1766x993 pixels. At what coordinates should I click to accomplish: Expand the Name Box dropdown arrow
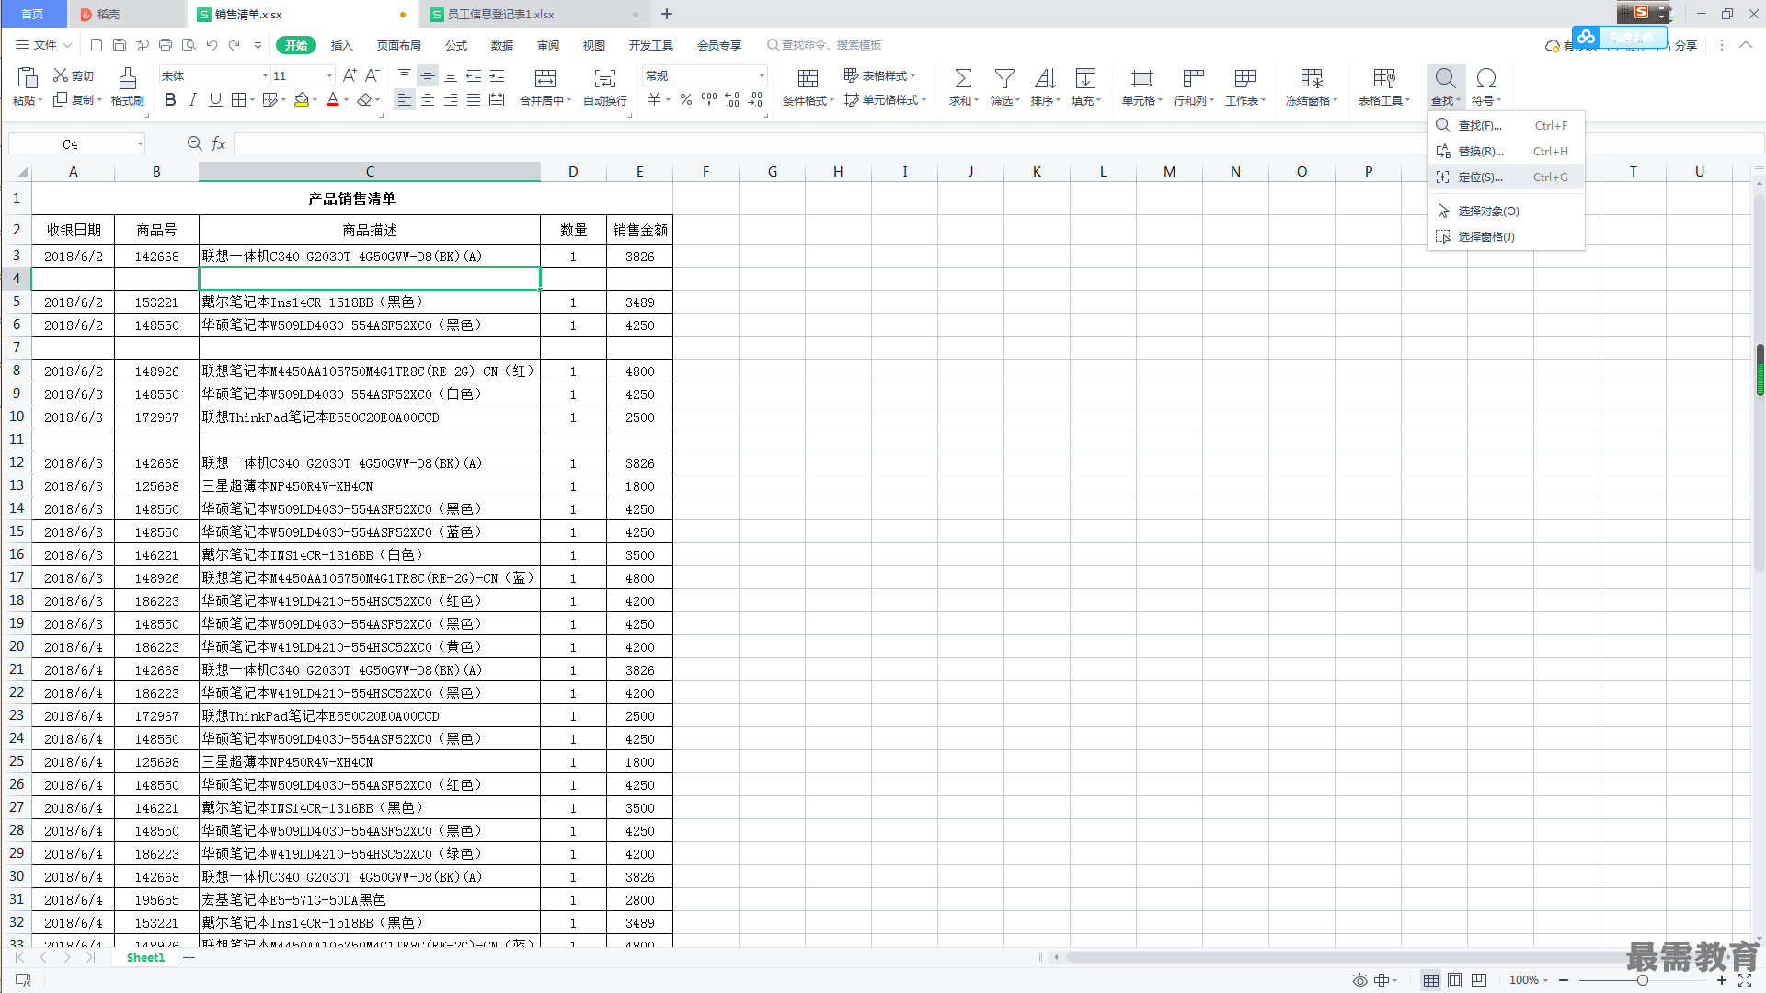pyautogui.click(x=140, y=143)
